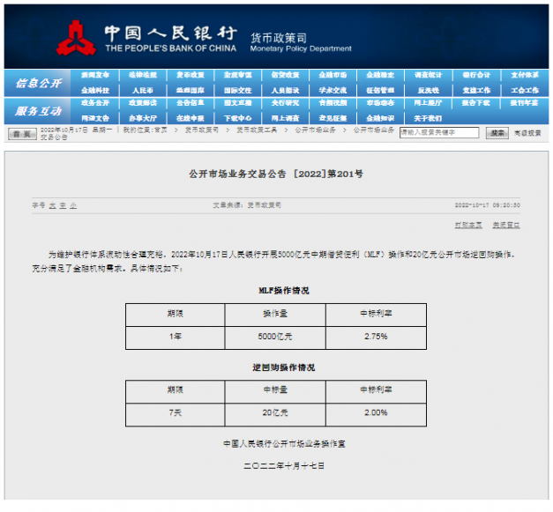Navigate to 反洗钱

pyautogui.click(x=428, y=91)
